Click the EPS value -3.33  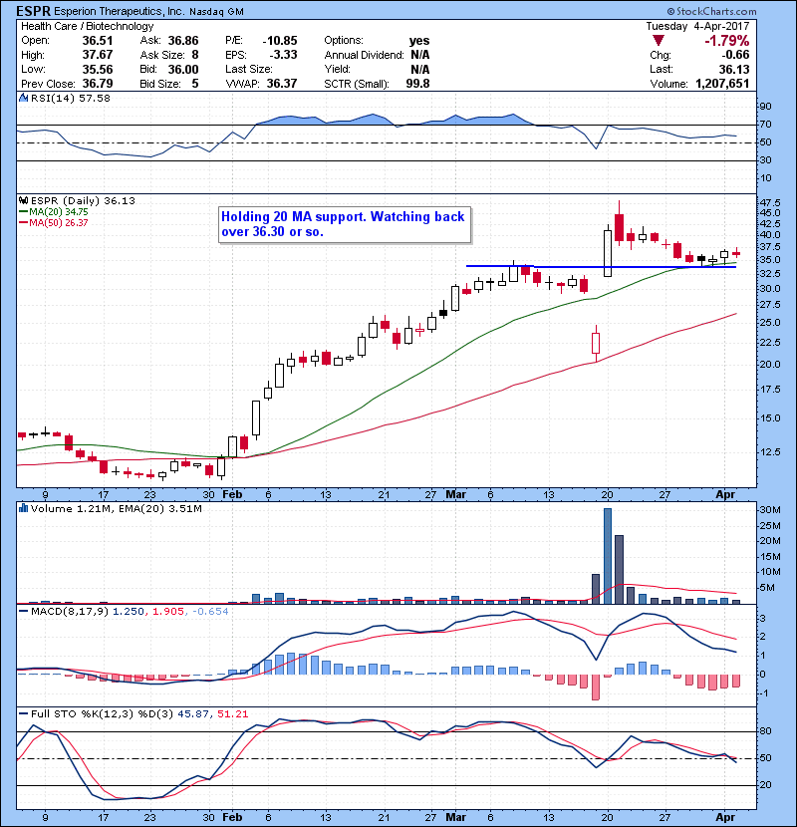click(284, 55)
